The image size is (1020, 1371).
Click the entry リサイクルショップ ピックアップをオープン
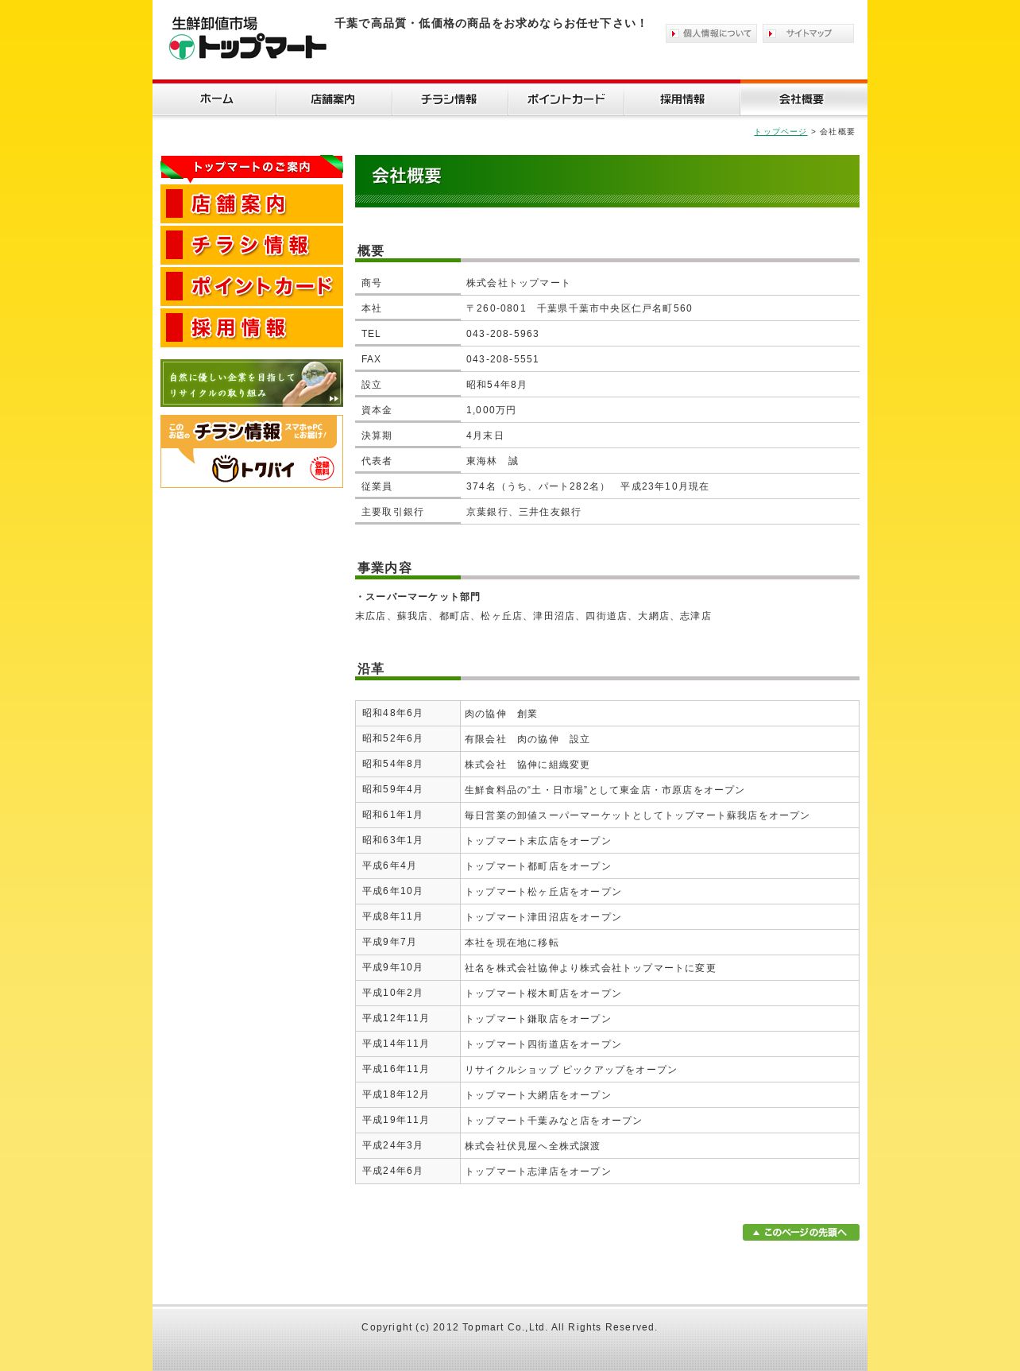click(x=571, y=1070)
